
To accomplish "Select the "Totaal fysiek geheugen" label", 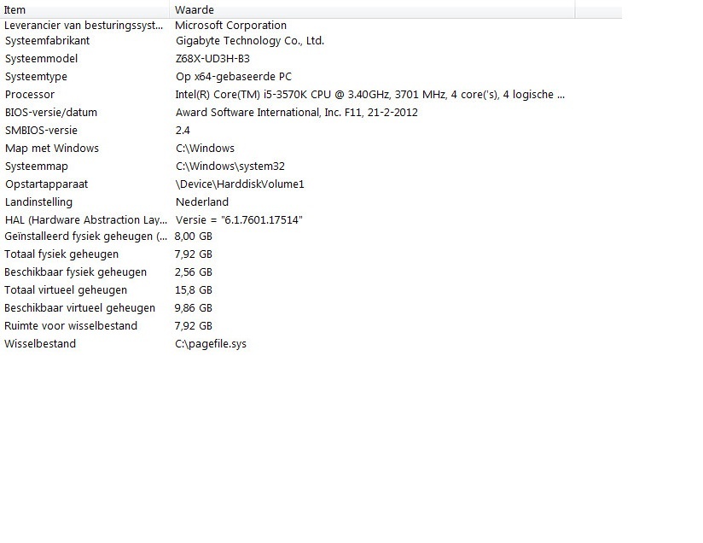I will coord(61,254).
